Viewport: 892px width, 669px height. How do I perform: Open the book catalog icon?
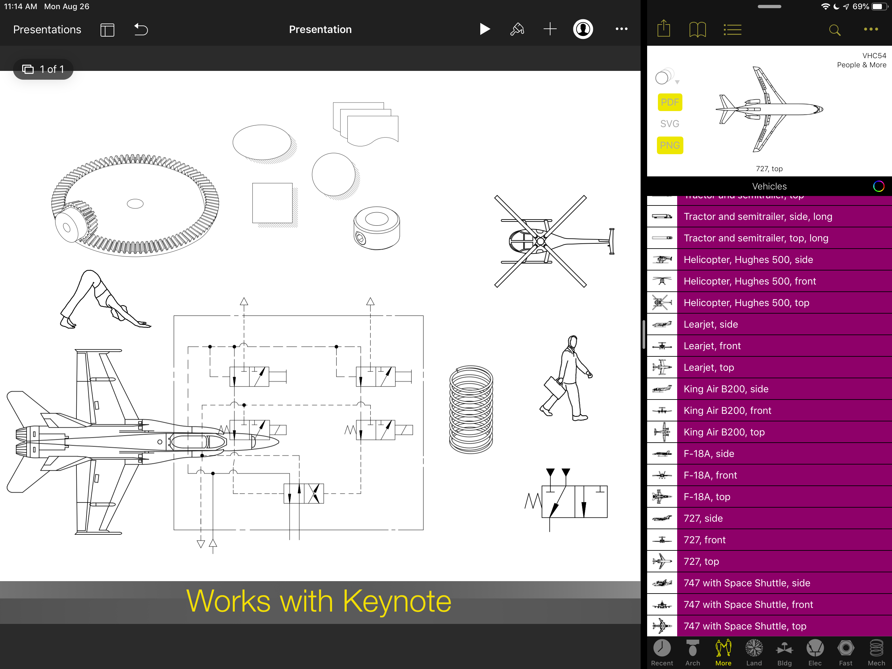coord(697,29)
